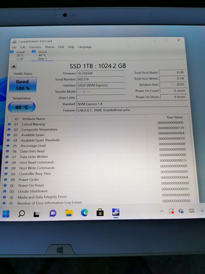Click the CrystalDiskInfo title bar app icon
This screenshot has width=205, height=274.
click(x=14, y=41)
